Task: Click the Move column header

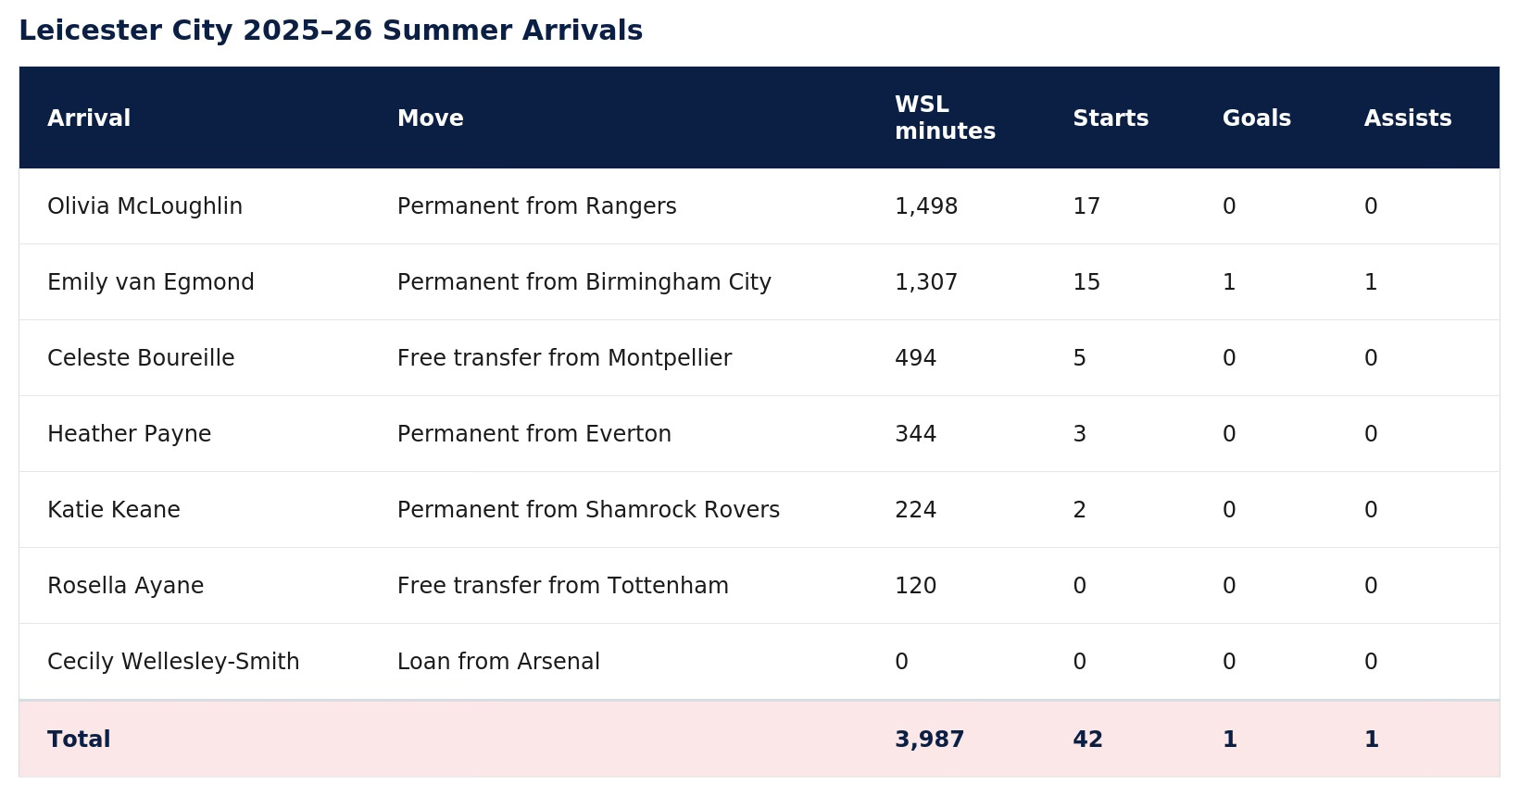Action: tap(430, 118)
